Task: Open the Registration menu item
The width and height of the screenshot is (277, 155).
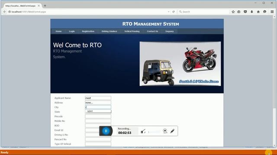Action: [x=88, y=31]
